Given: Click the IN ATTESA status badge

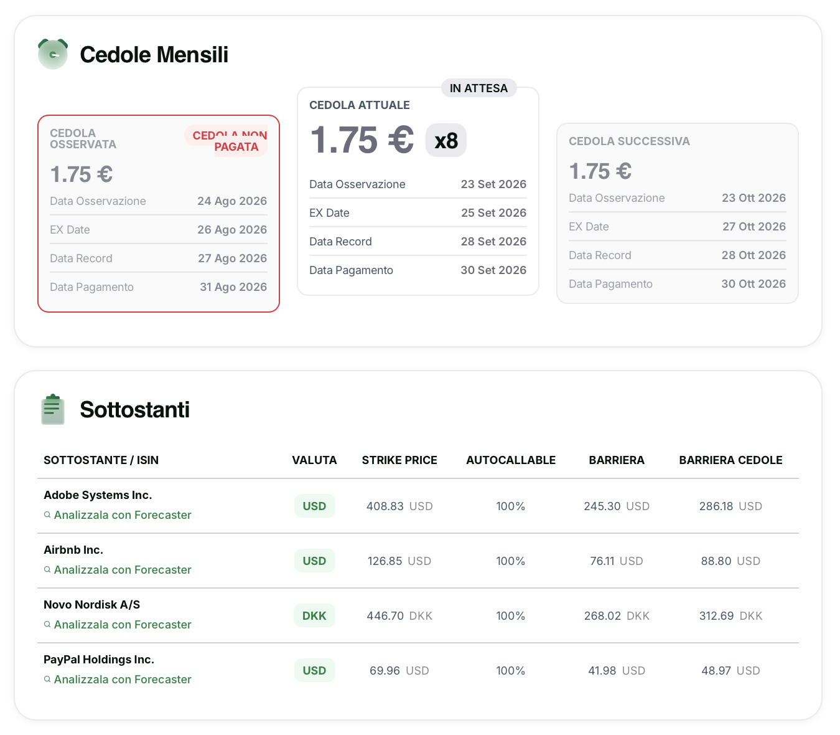Looking at the screenshot, I should click(478, 88).
